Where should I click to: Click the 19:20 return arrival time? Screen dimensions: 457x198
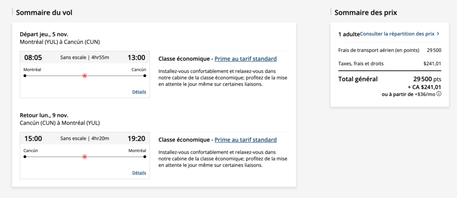[136, 139]
